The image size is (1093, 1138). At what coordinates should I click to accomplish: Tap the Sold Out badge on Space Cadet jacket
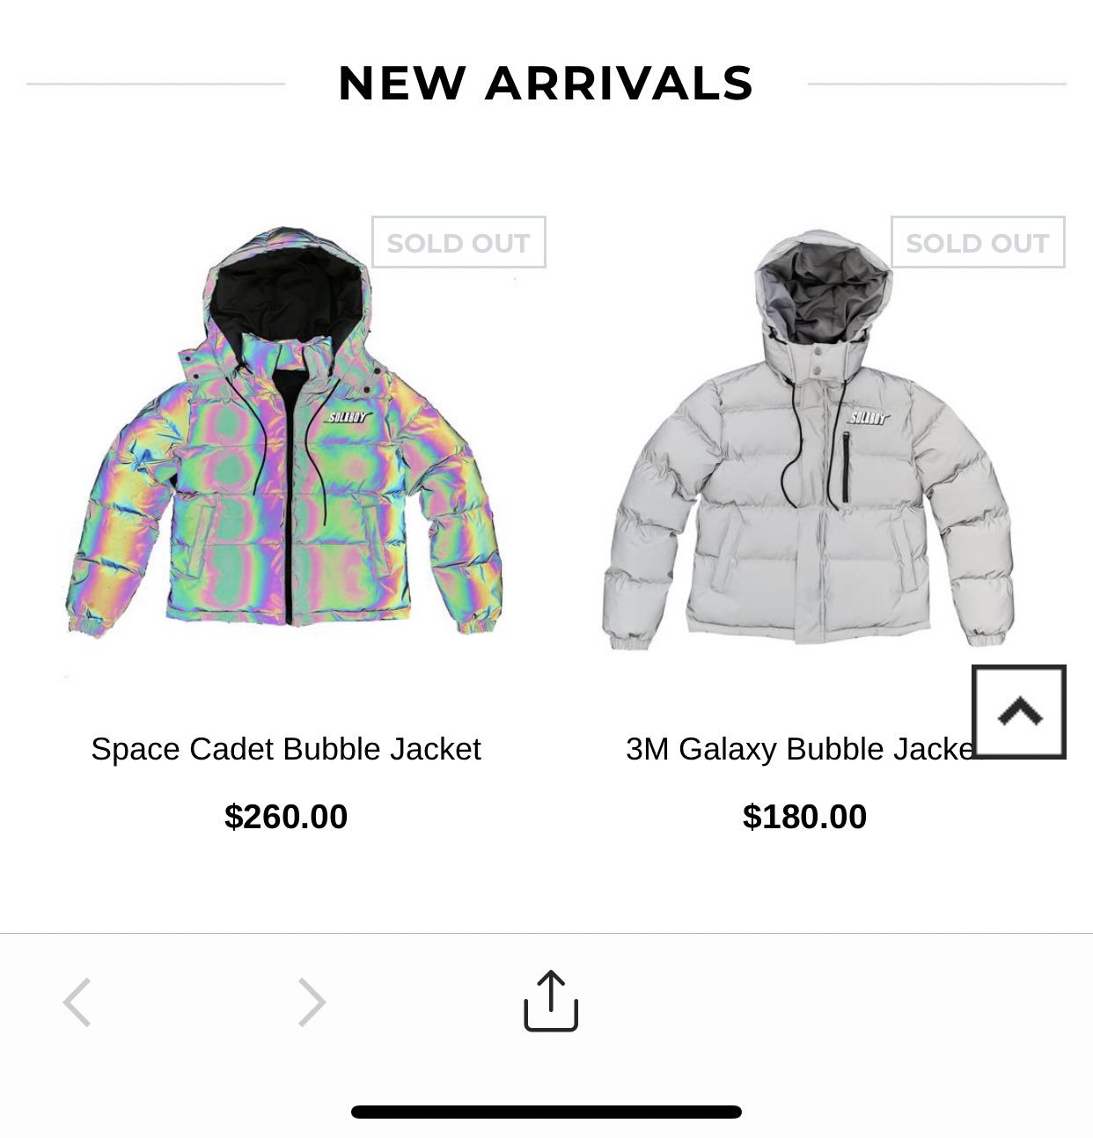[458, 242]
